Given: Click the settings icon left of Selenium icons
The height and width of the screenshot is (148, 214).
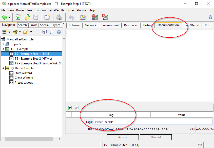Looking at the screenshot, I should [x=83, y=17].
